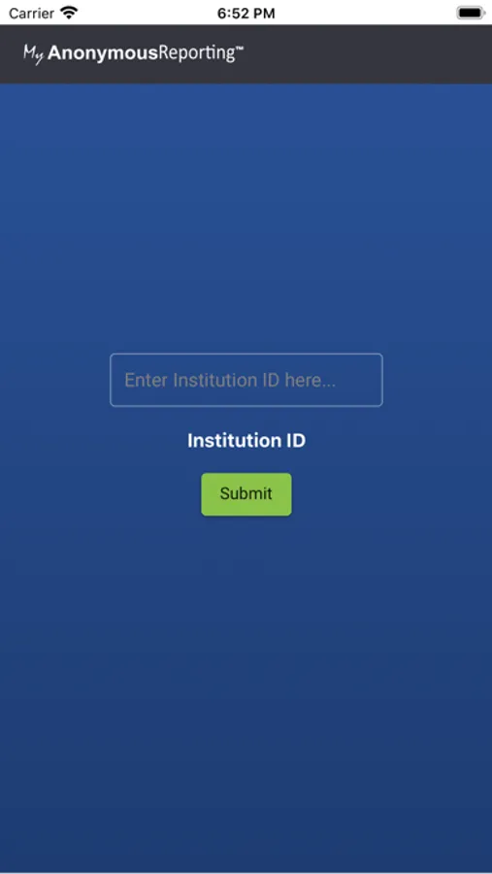Tap the battery icon in status bar
Image resolution: width=492 pixels, height=874 pixels.
[x=471, y=13]
